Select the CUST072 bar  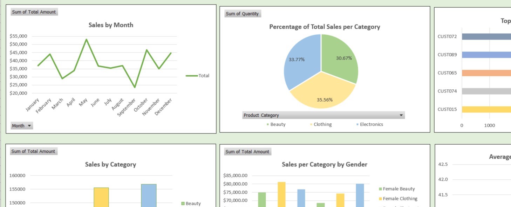486,36
